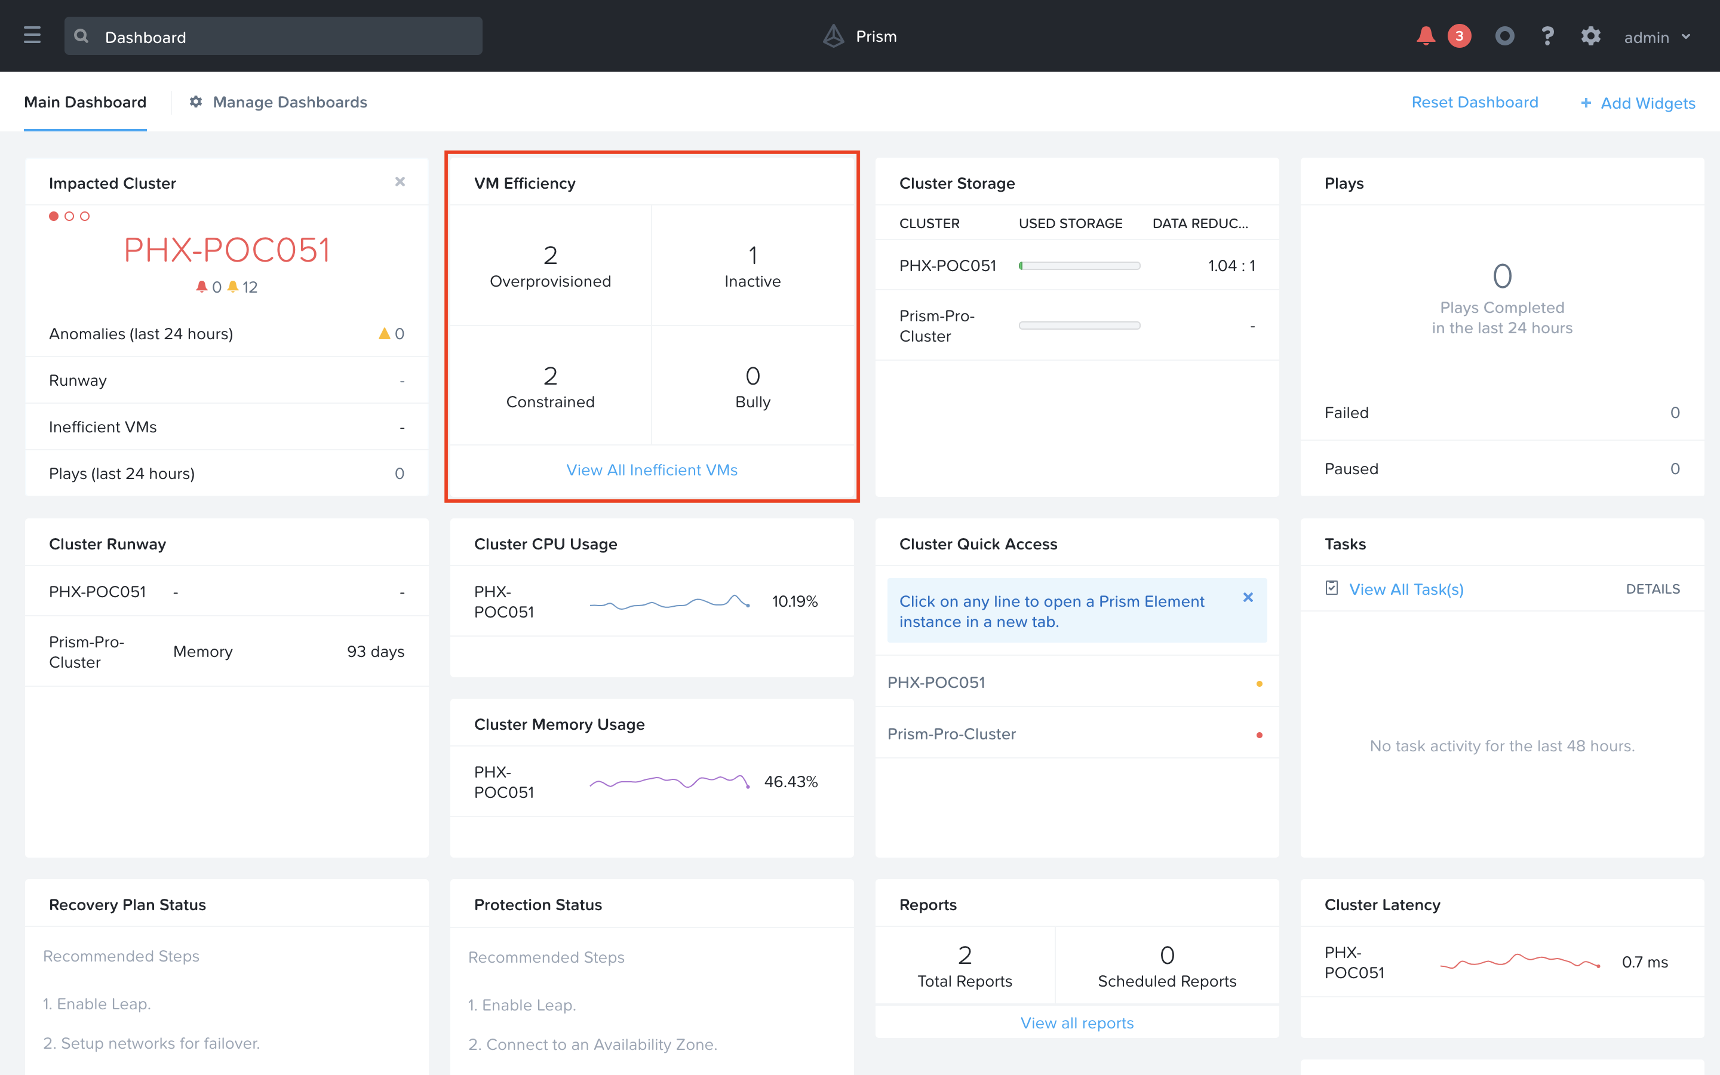This screenshot has height=1075, width=1720.
Task: Click the Cluster Latency sparkline
Action: click(1519, 962)
